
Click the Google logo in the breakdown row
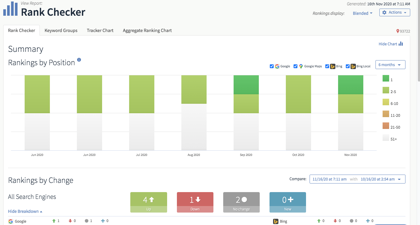(x=11, y=221)
